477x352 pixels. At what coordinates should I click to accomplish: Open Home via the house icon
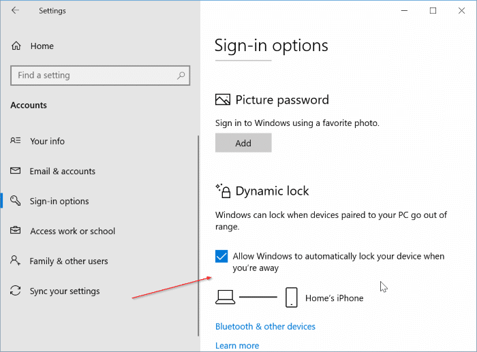tap(16, 46)
